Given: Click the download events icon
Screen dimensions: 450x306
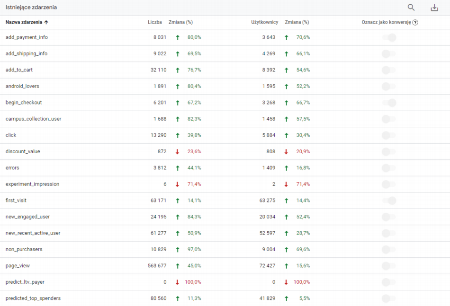Looking at the screenshot, I should tap(434, 8).
